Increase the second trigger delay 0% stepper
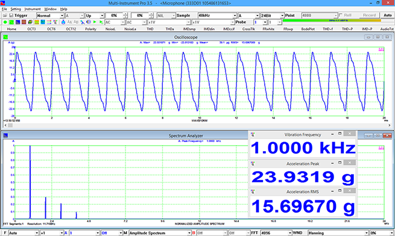395x236 pixels. 151,14
